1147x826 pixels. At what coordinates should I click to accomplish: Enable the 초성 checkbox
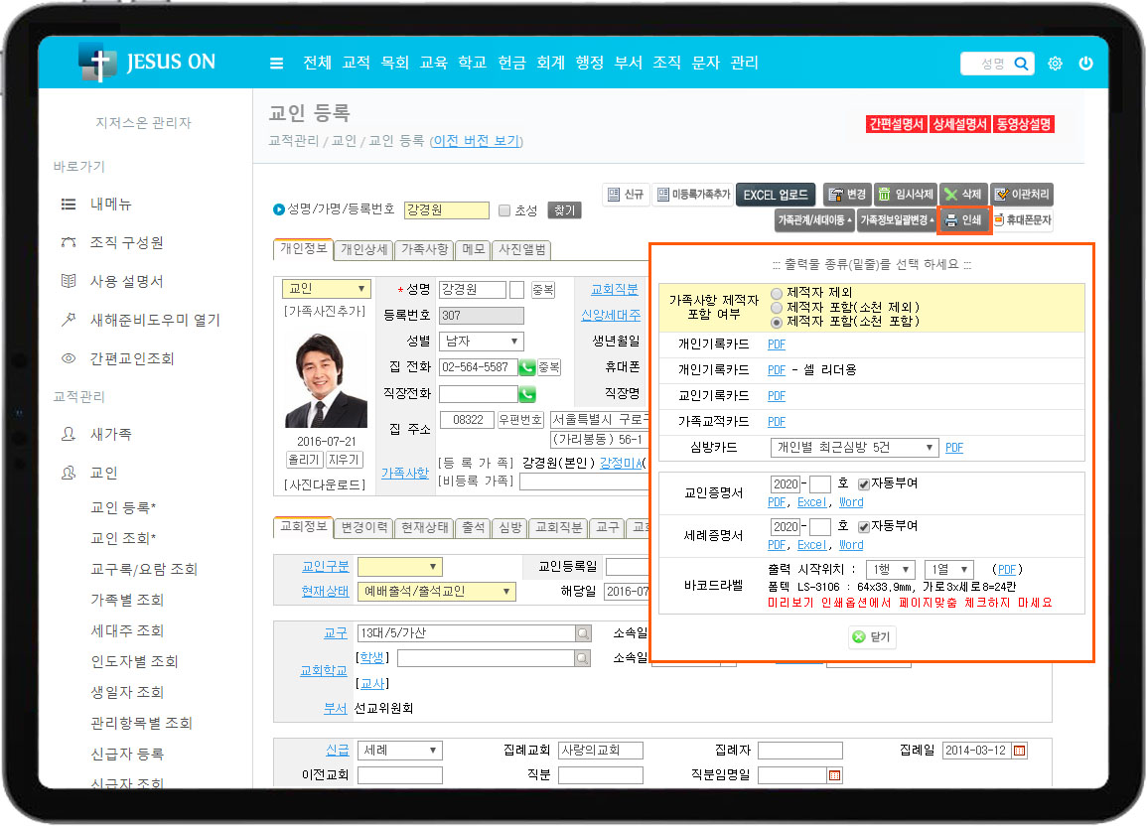(504, 210)
